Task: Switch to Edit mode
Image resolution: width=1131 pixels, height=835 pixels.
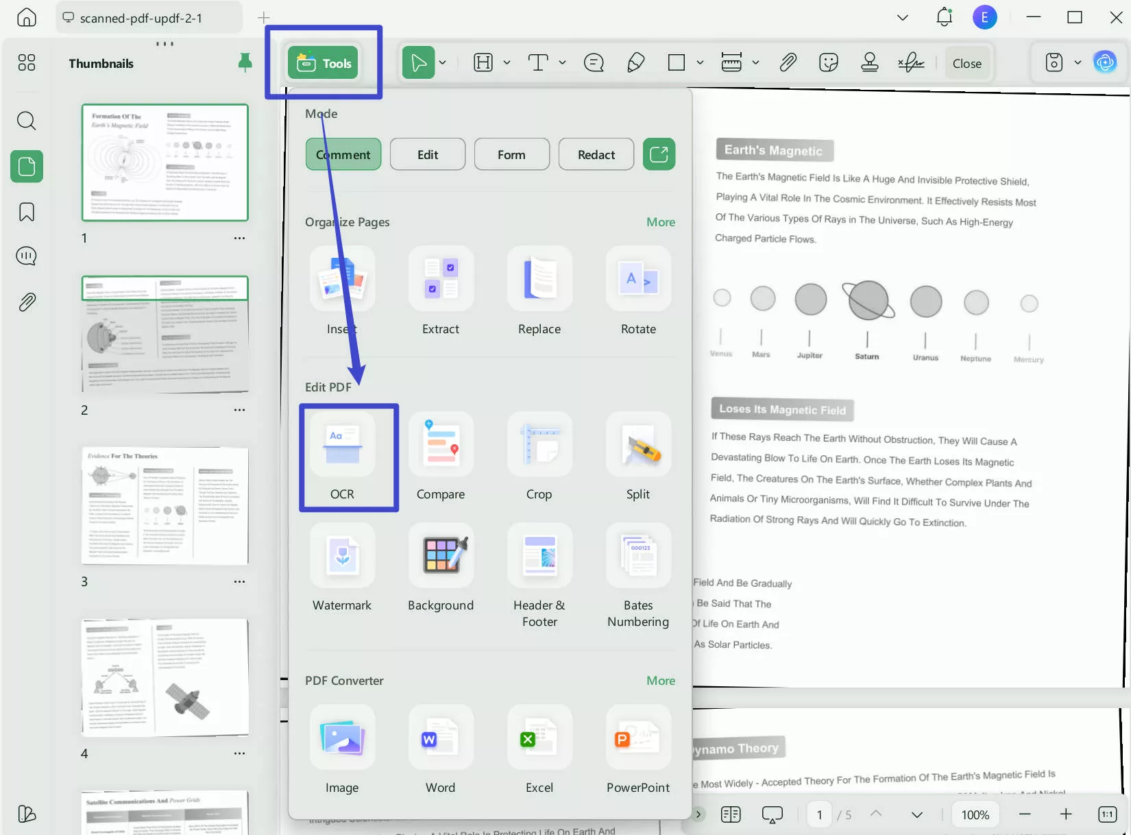Action: pos(428,154)
